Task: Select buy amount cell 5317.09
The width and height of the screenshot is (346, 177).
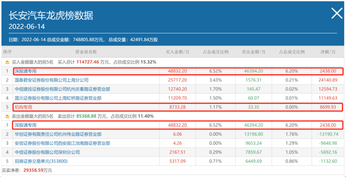Action: tap(178, 161)
